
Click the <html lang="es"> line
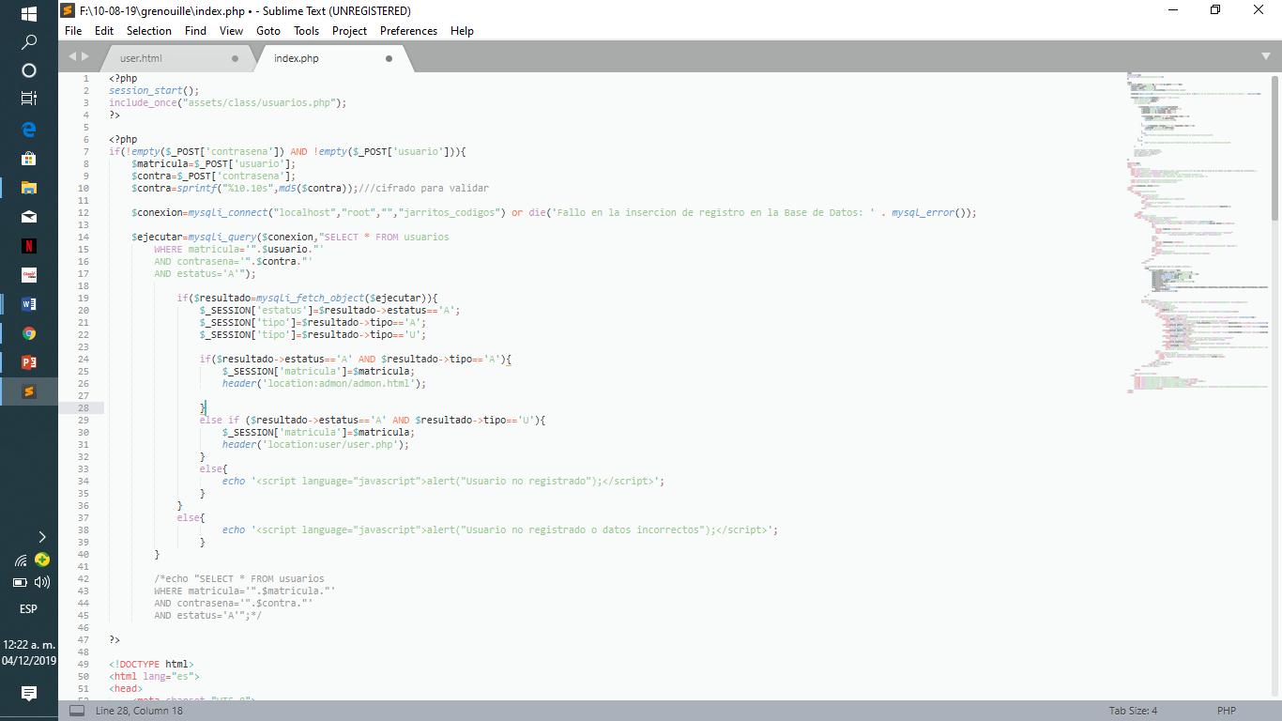point(154,677)
